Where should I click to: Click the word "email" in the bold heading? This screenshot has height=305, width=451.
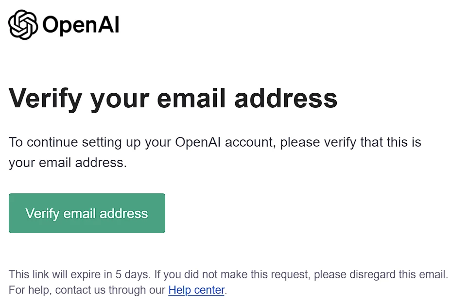[x=191, y=98]
